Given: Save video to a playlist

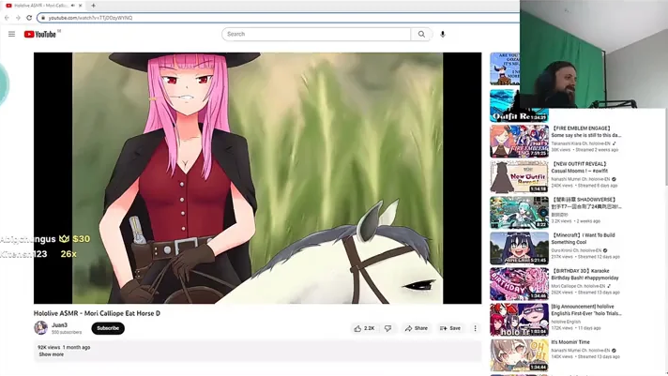Looking at the screenshot, I should [x=450, y=328].
